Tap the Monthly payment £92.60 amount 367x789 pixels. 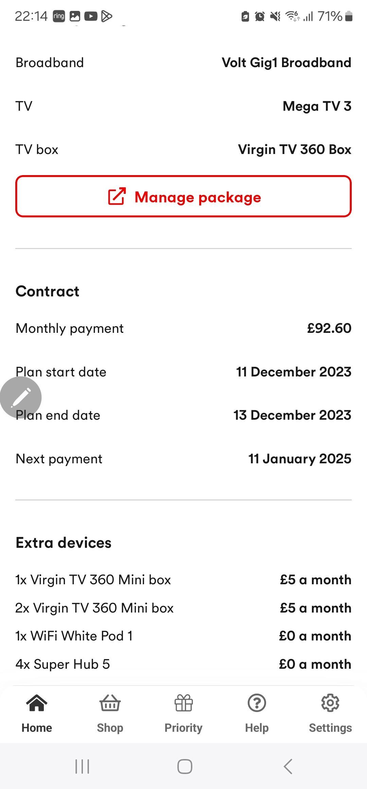point(329,328)
